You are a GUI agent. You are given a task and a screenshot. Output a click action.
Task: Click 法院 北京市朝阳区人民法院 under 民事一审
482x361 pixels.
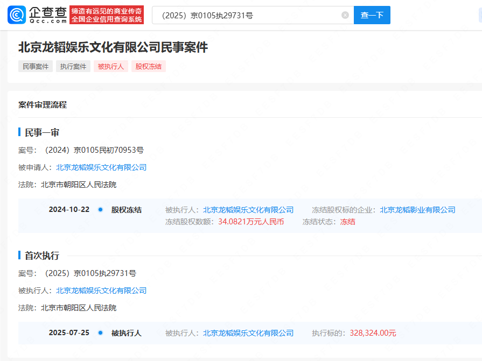click(67, 185)
